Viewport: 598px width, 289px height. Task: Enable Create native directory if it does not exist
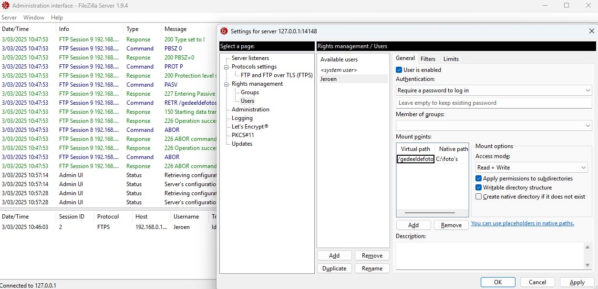point(479,197)
